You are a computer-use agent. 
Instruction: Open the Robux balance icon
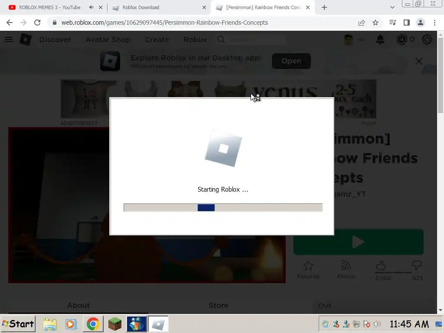[402, 39]
